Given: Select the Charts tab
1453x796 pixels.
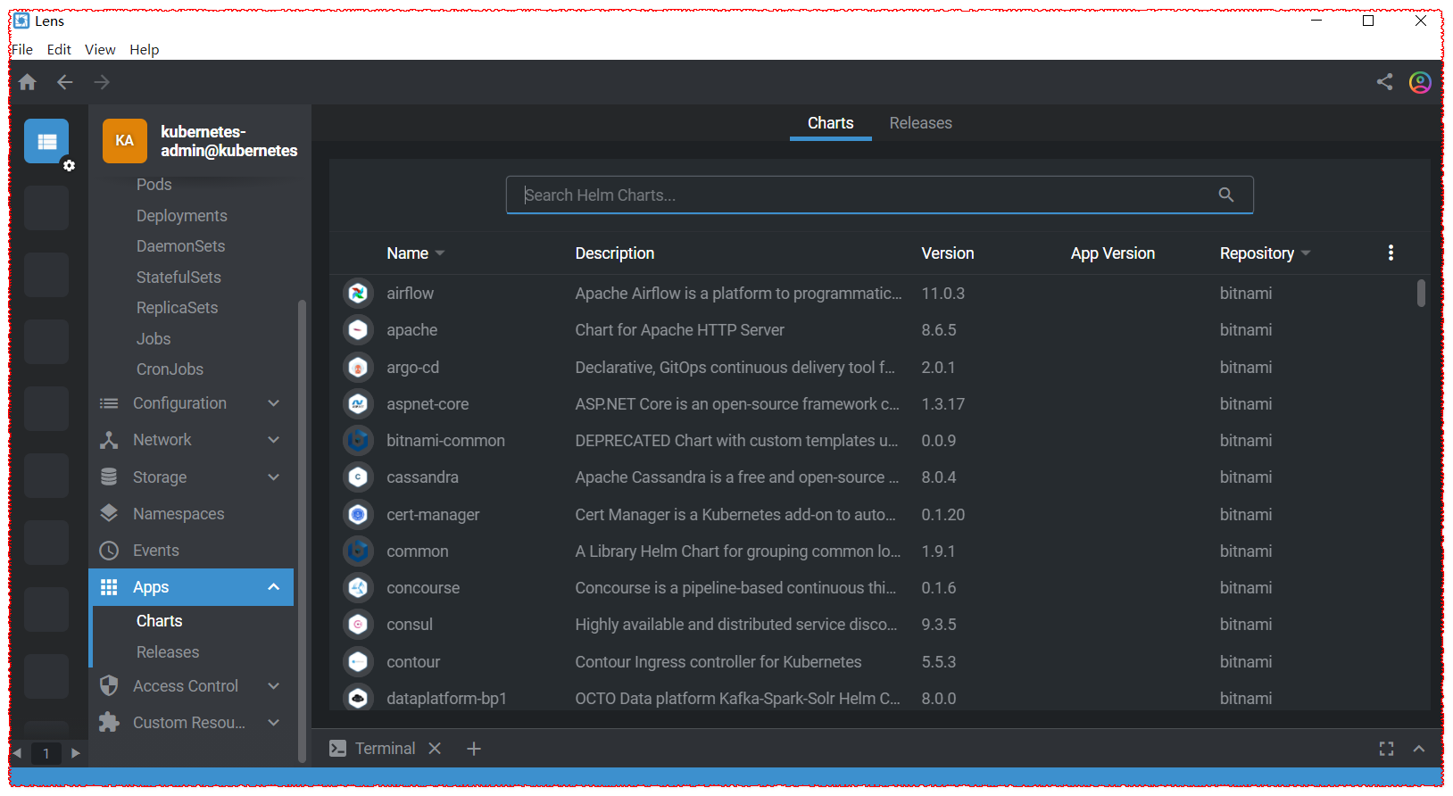Looking at the screenshot, I should click(830, 123).
